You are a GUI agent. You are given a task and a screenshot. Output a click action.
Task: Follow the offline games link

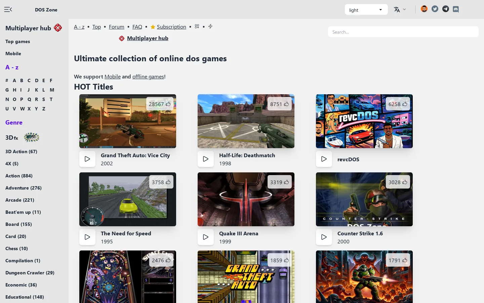pyautogui.click(x=148, y=76)
